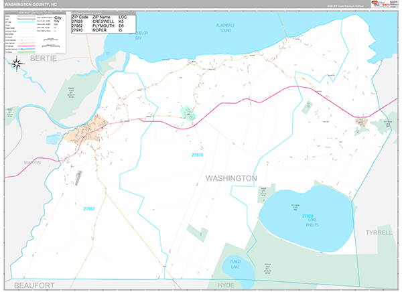The width and height of the screenshot is (402, 292).
Task: Click the LOC column header
Action: pos(123,17)
